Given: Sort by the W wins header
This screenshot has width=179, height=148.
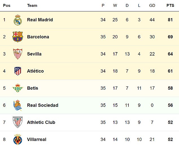Looking at the screenshot, I should tap(115, 5).
